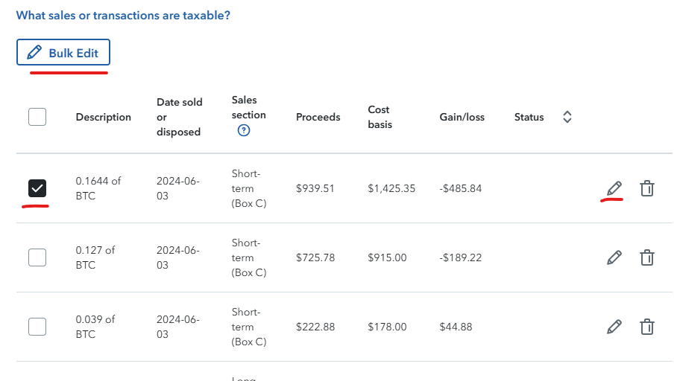Edit the 0.039 of BTC transaction
The height and width of the screenshot is (381, 677).
(614, 327)
